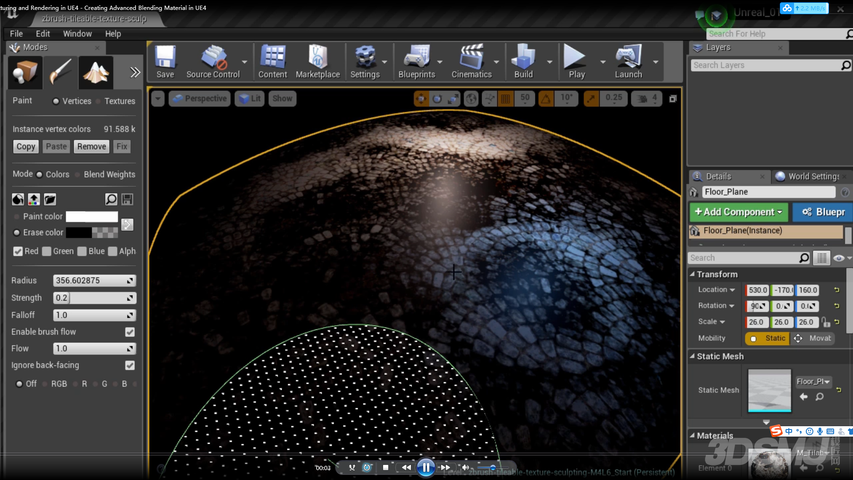
Task: Open the Settings toolbar button
Action: pyautogui.click(x=365, y=62)
